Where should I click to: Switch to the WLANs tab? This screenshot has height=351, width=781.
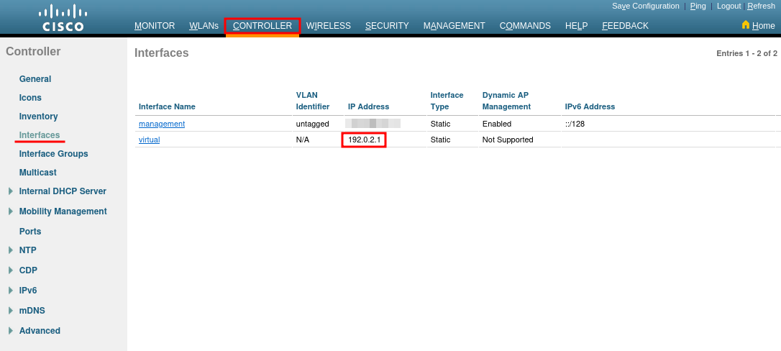point(204,26)
